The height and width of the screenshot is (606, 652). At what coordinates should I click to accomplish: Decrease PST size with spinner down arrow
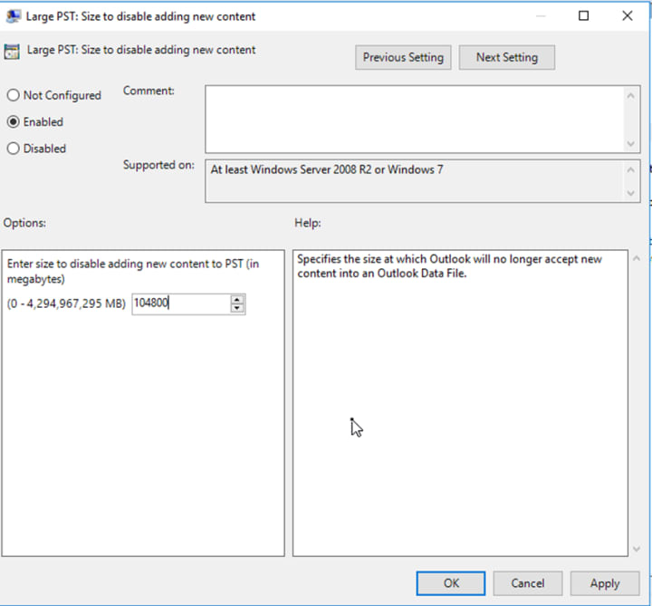click(x=237, y=308)
